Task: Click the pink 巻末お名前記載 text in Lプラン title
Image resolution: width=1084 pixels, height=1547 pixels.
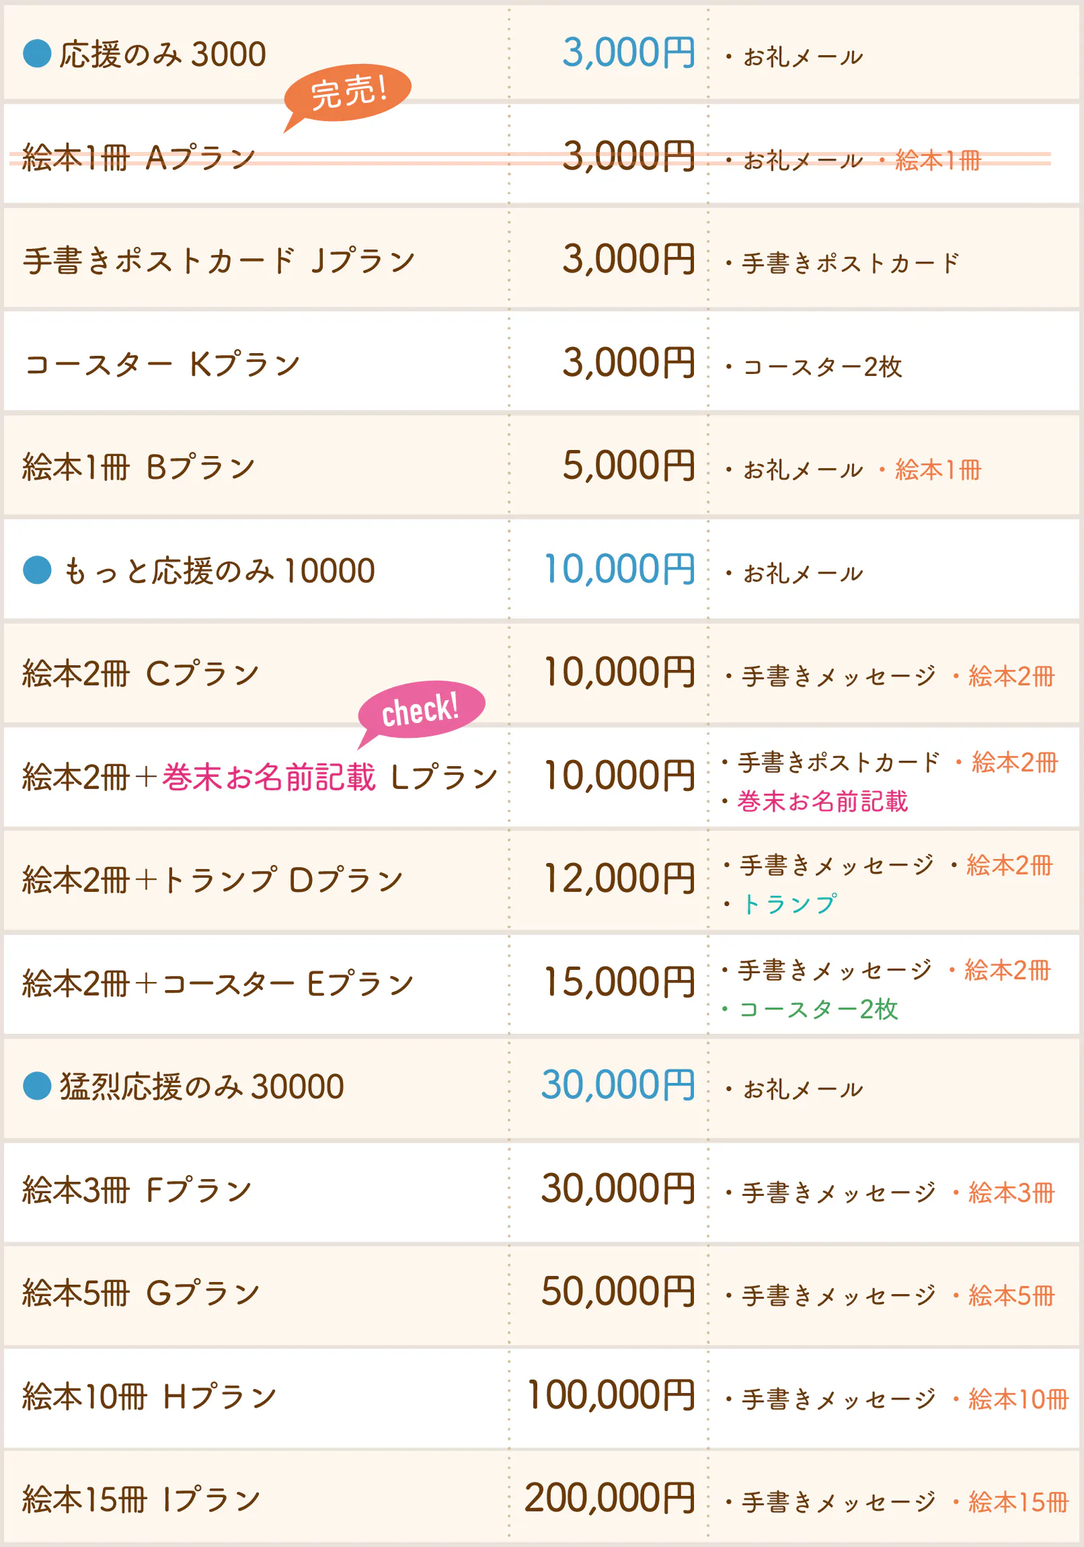Action: pos(268,777)
